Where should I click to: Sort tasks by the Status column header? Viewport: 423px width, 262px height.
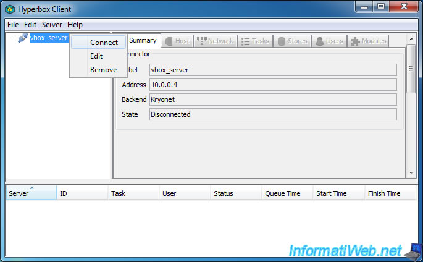pyautogui.click(x=236, y=193)
